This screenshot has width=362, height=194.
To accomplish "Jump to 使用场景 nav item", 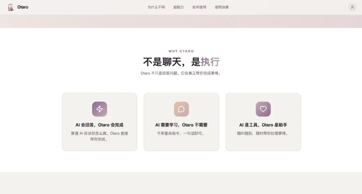I will pyautogui.click(x=222, y=7).
